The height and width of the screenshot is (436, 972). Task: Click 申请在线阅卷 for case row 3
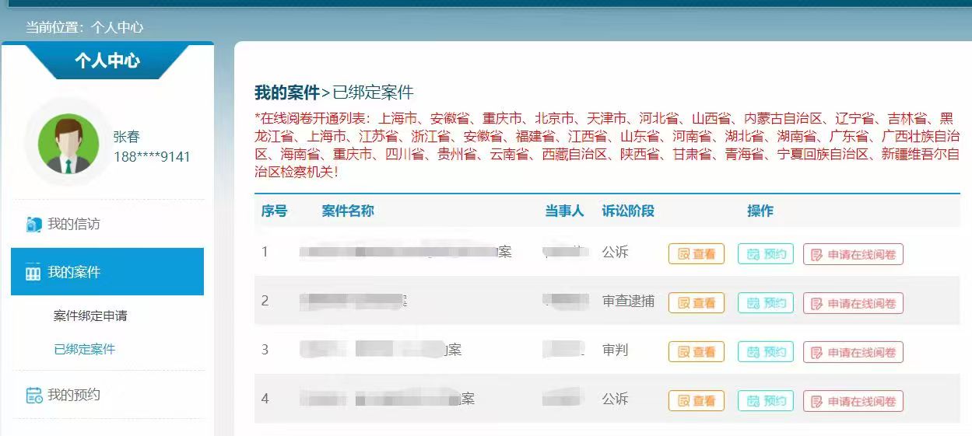(x=853, y=352)
